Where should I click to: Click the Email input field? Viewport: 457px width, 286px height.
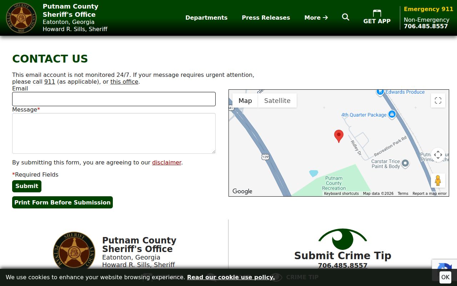(x=114, y=99)
